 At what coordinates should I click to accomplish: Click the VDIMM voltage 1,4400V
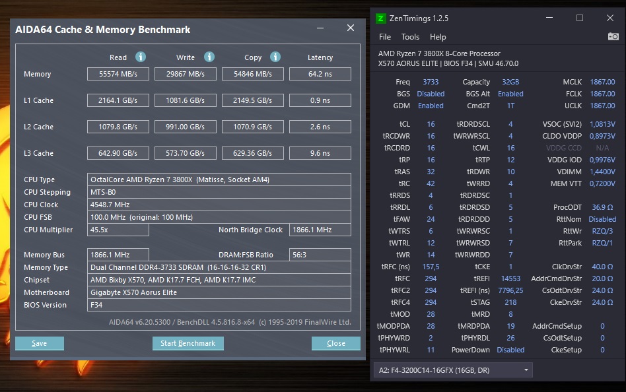(x=602, y=172)
